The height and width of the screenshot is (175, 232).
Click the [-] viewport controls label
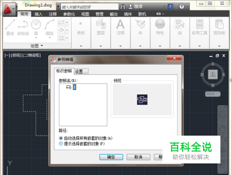(7, 55)
